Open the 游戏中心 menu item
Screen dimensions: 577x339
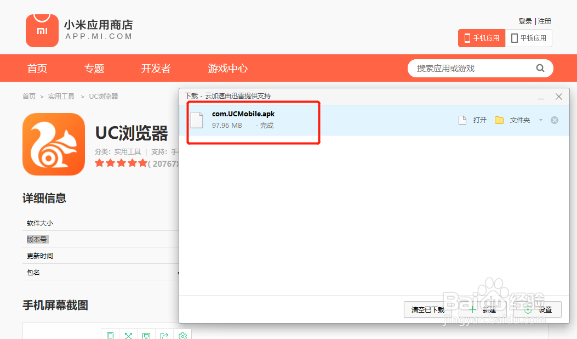(227, 68)
